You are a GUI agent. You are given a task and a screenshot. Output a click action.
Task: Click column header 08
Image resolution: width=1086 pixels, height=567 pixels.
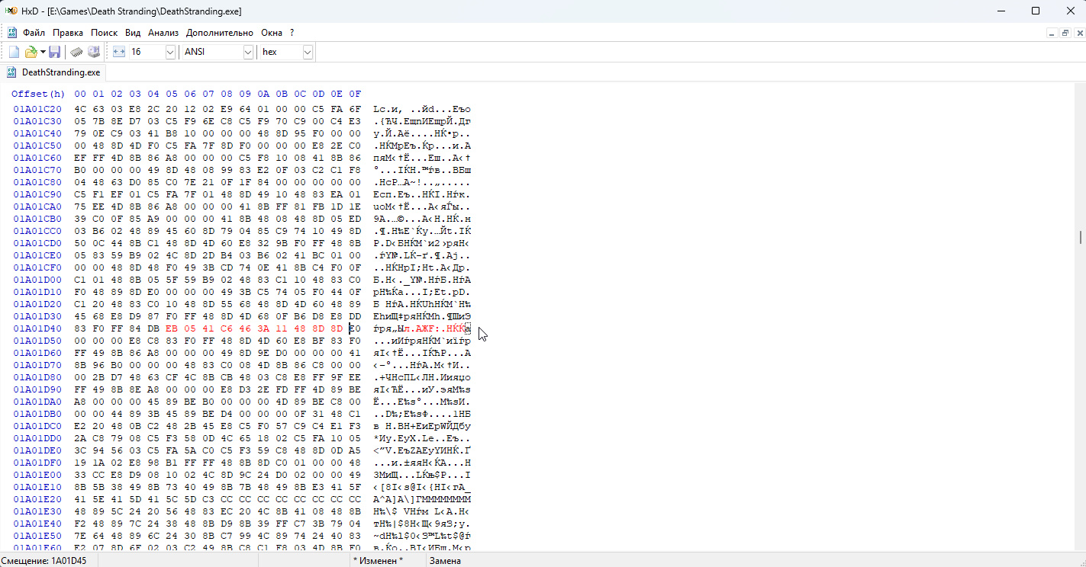227,94
